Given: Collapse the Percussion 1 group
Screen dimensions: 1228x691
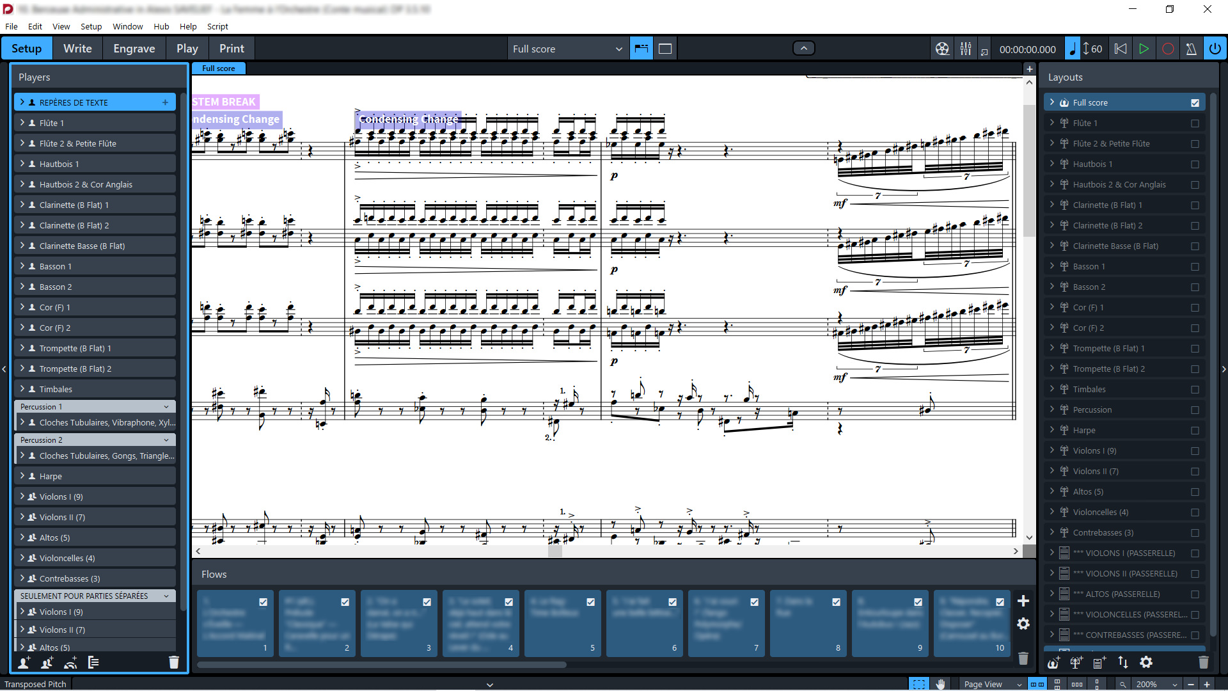Looking at the screenshot, I should click(166, 407).
